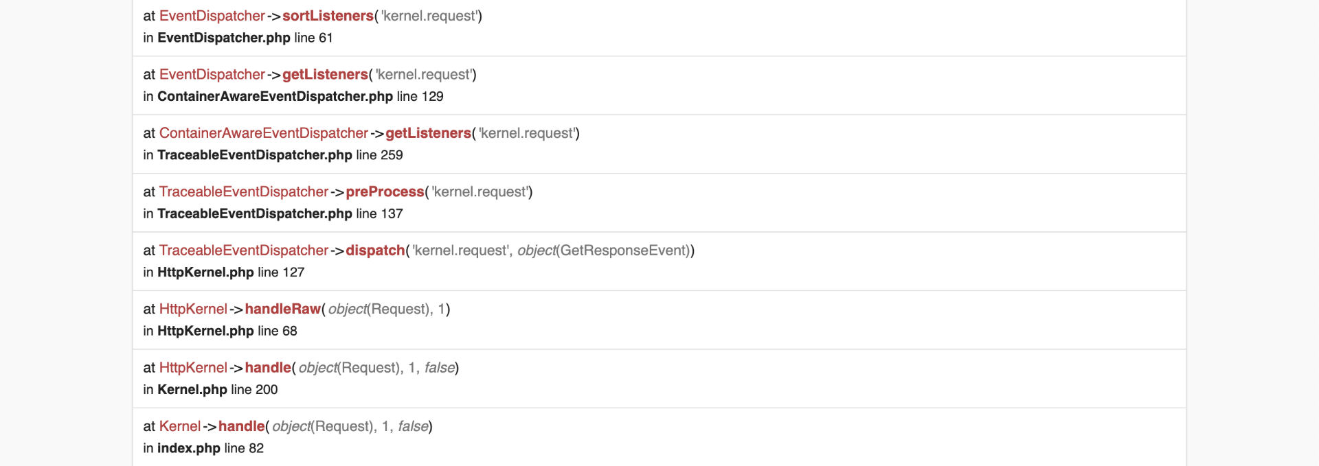Click the HttpKernel class before handleRaw

(x=193, y=309)
